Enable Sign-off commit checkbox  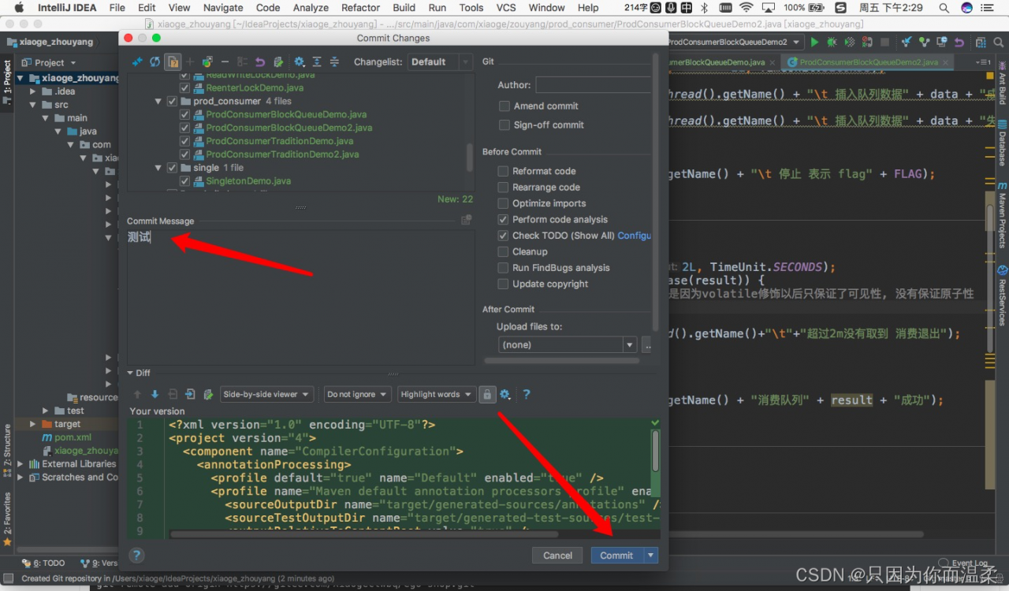pos(504,125)
